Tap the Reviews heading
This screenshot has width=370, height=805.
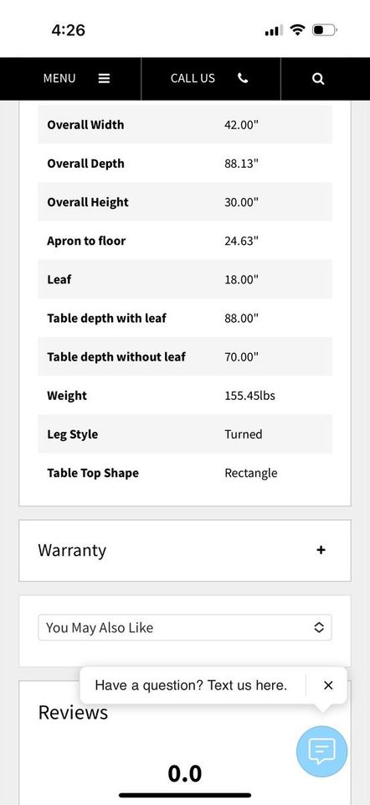pos(74,713)
